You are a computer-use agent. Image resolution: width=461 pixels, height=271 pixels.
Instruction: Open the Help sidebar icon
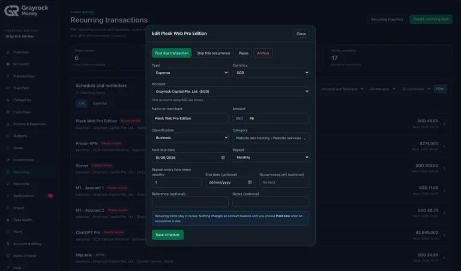tap(8, 268)
